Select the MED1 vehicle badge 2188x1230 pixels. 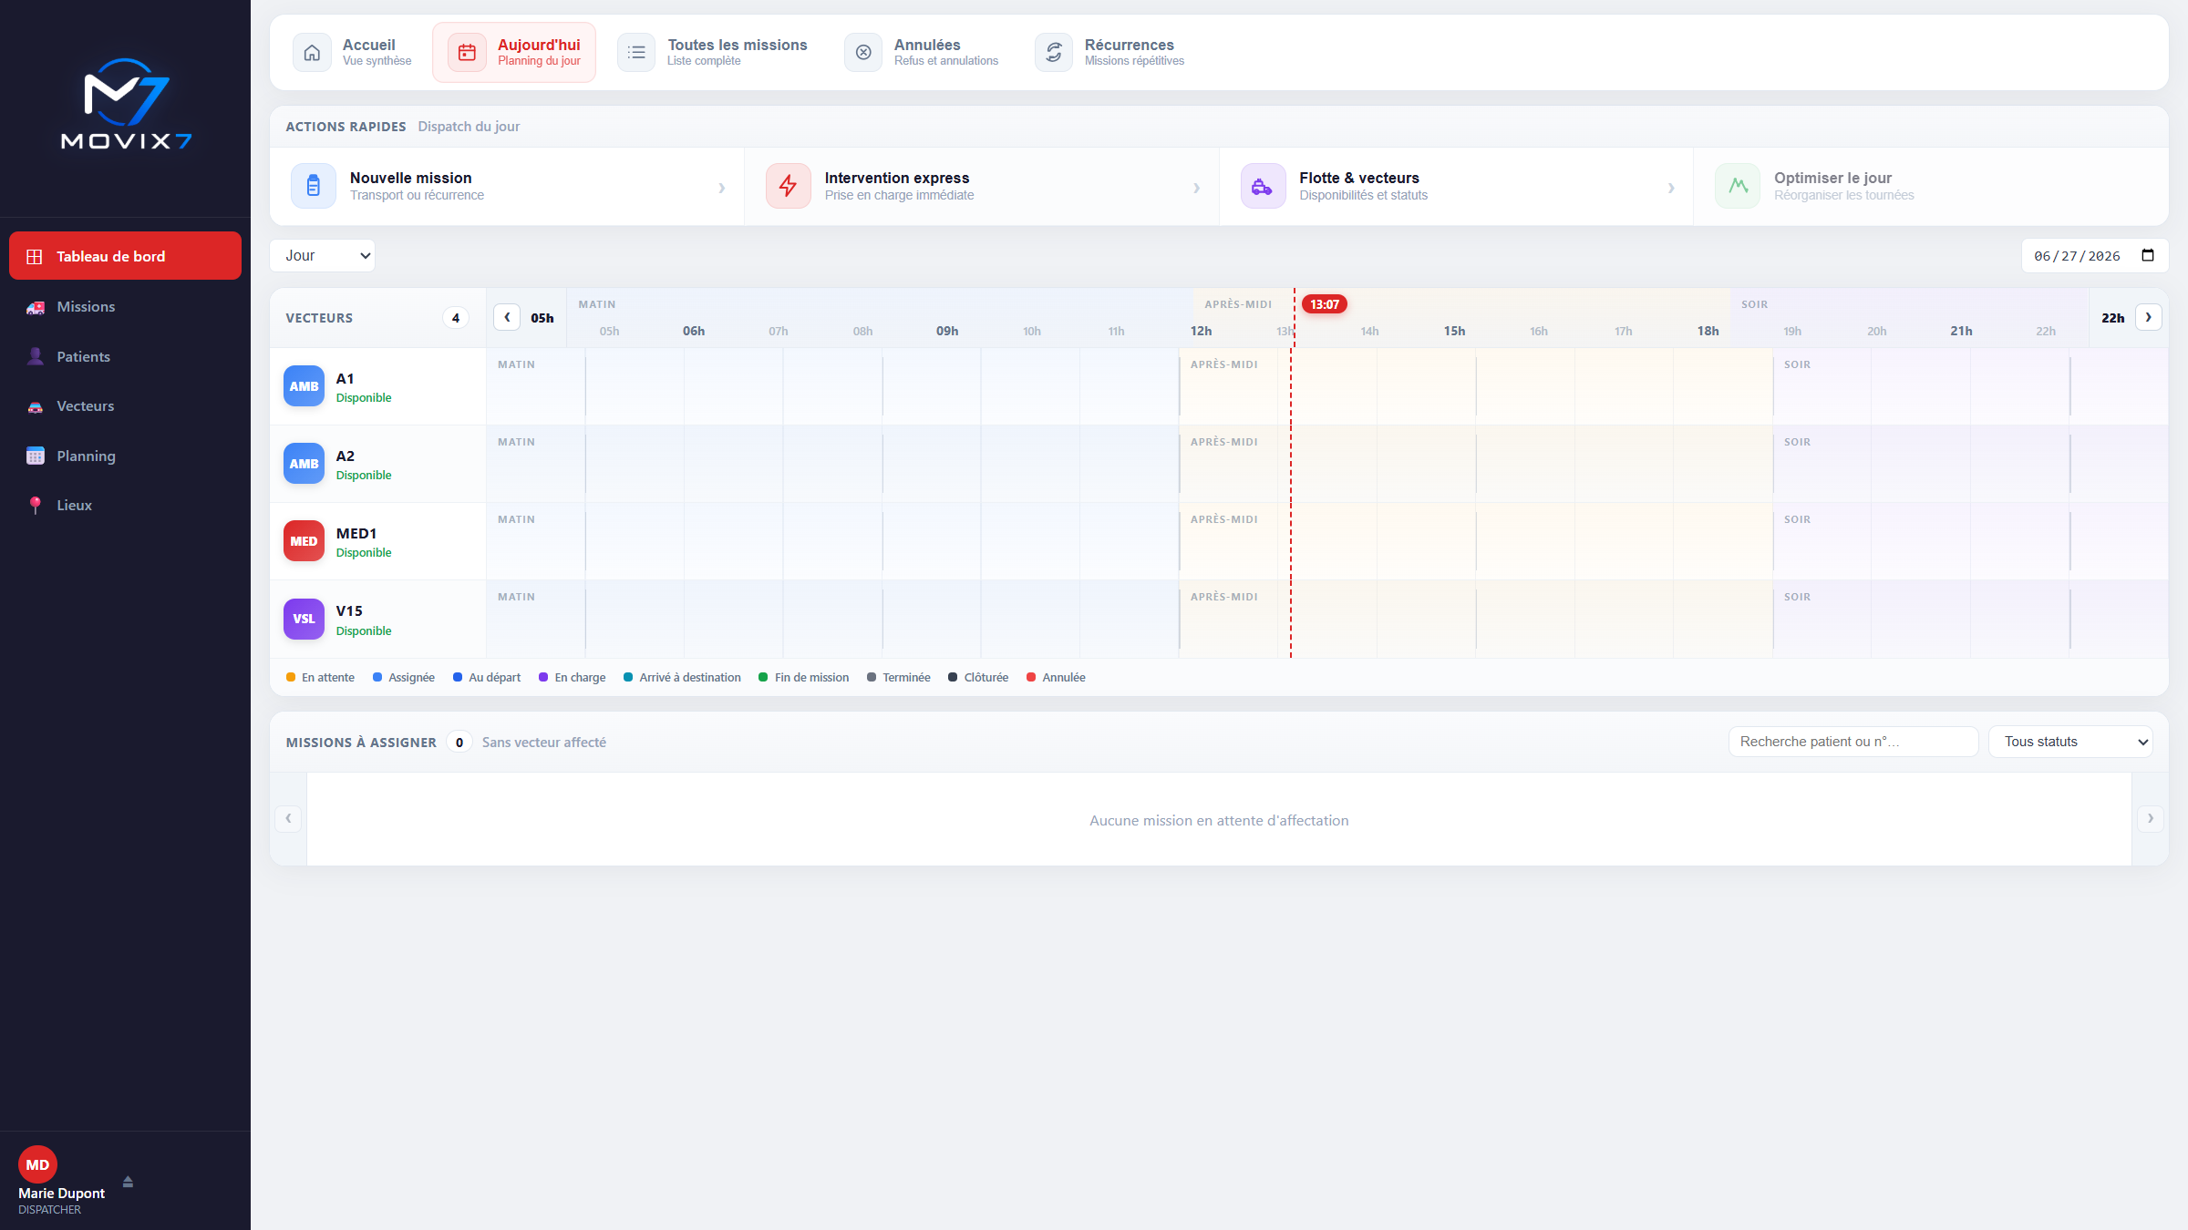tap(304, 541)
